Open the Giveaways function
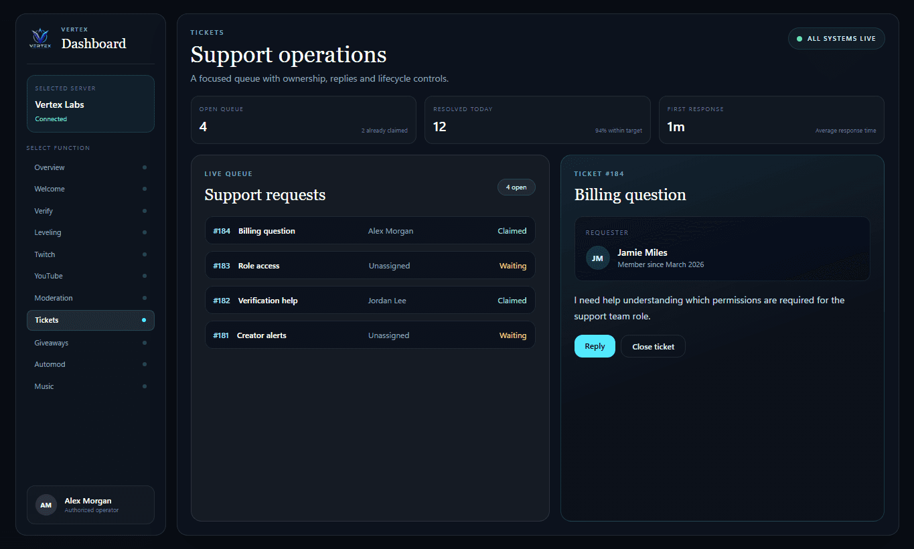914x549 pixels. click(90, 343)
